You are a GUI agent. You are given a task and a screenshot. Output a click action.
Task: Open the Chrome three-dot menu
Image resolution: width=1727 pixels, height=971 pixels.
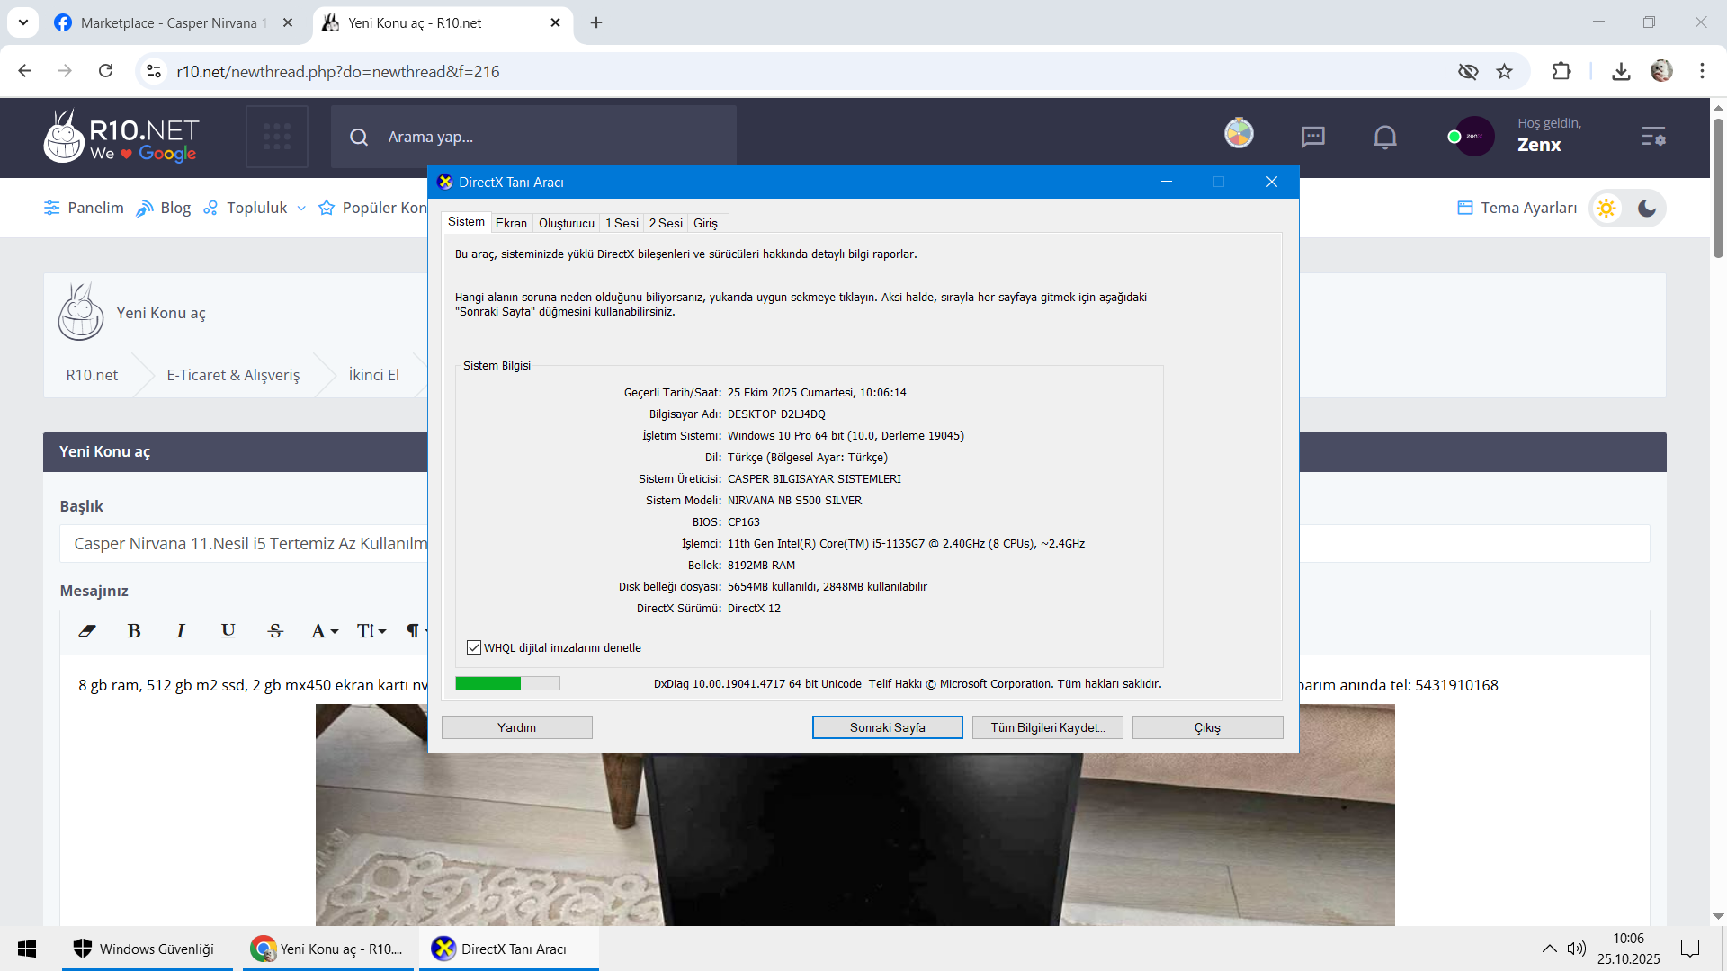click(x=1702, y=71)
